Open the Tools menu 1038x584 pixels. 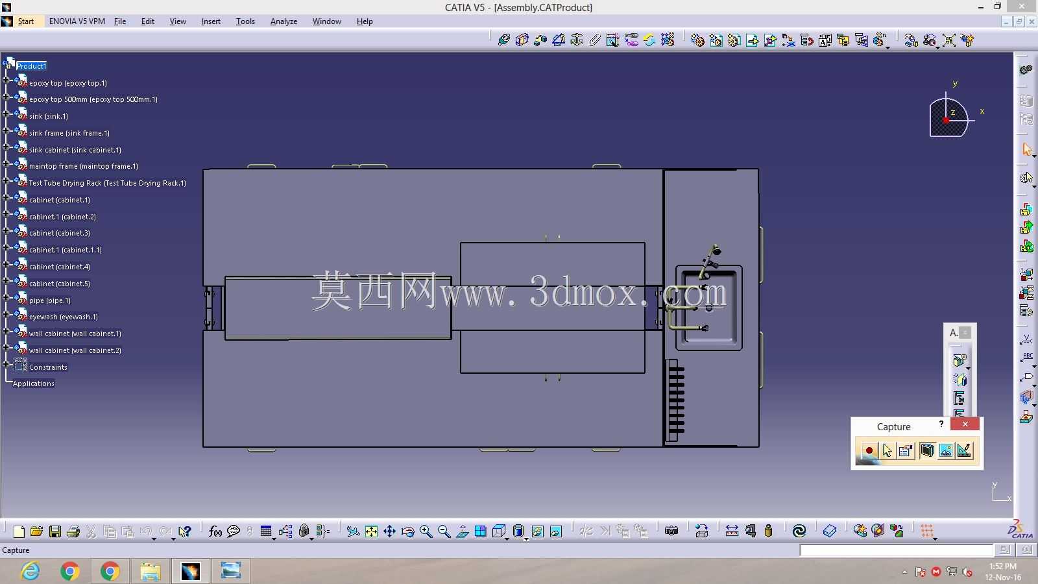pos(245,21)
